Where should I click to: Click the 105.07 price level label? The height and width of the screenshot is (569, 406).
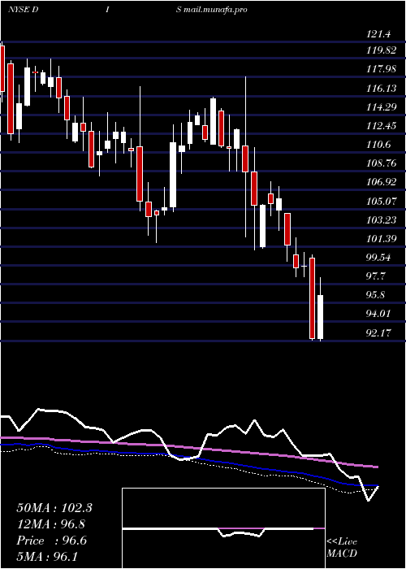382,201
